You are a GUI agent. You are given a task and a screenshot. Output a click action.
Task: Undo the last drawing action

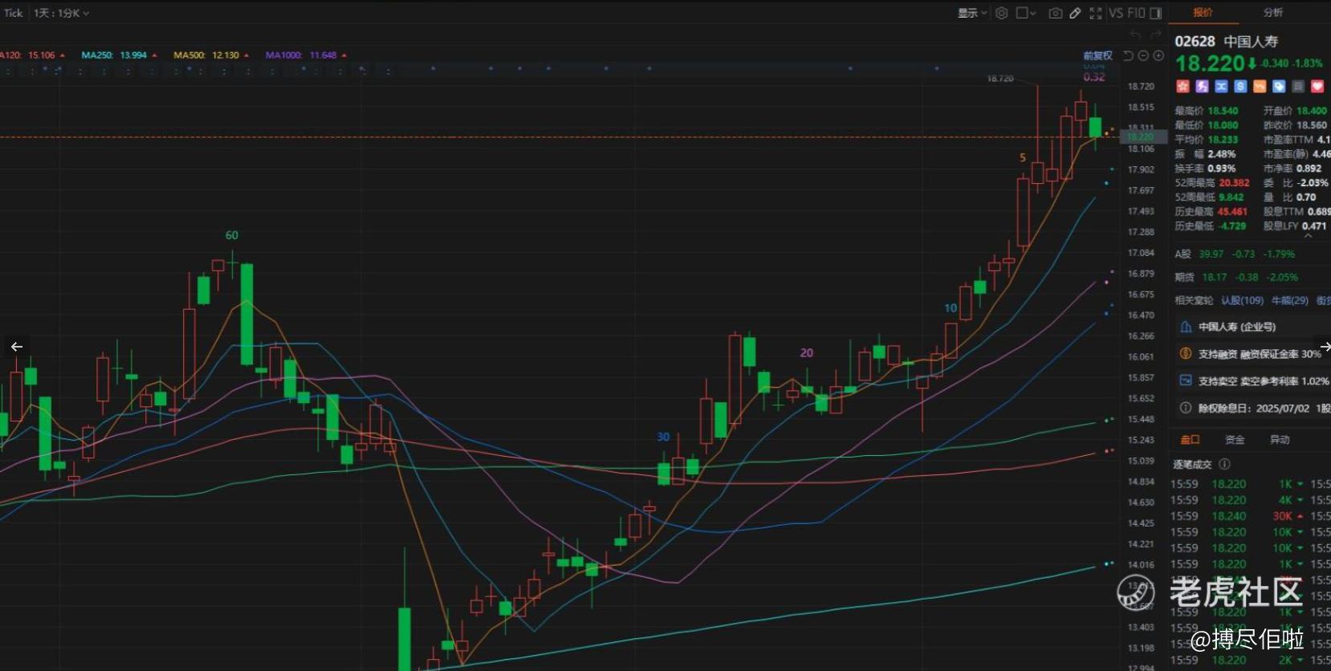pyautogui.click(x=1135, y=35)
